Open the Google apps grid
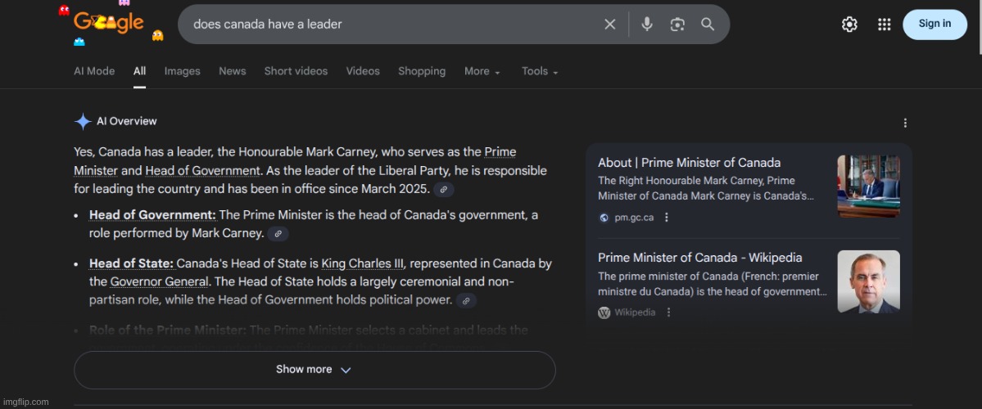982x409 pixels. point(884,25)
